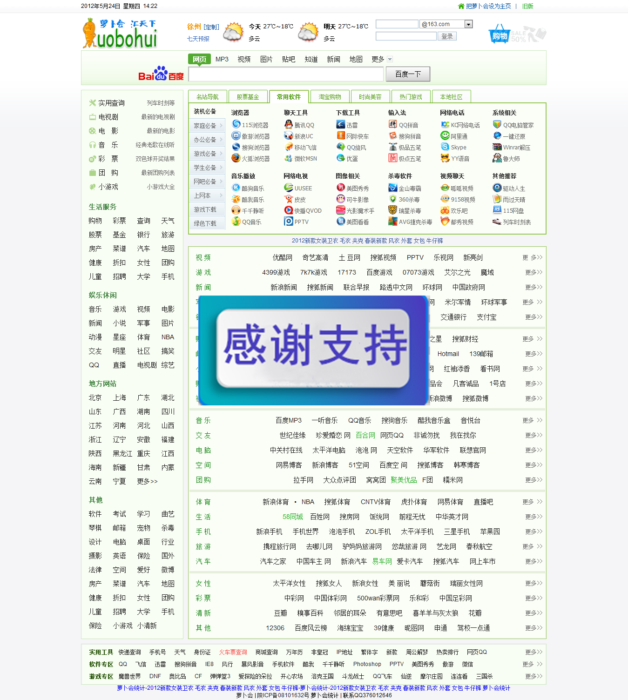Click the 腾讯QQ penguin icon

(289, 124)
